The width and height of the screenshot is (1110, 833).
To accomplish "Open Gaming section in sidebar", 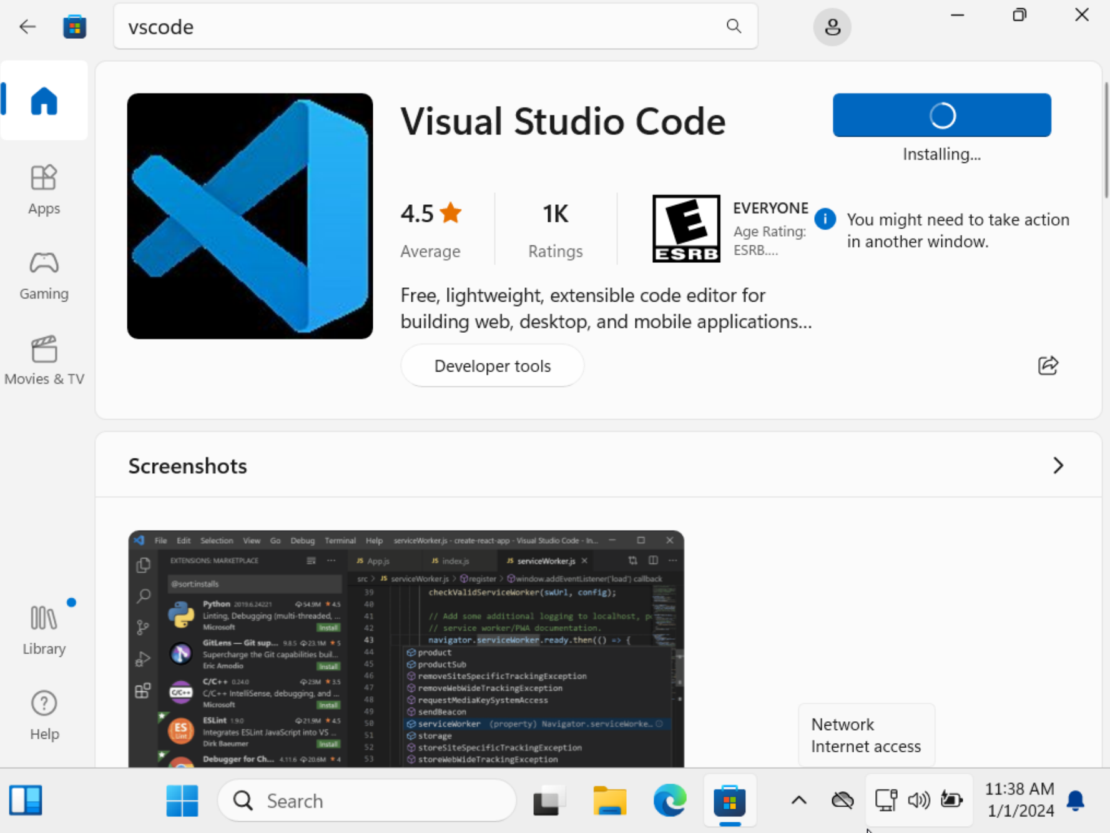I will click(x=44, y=276).
